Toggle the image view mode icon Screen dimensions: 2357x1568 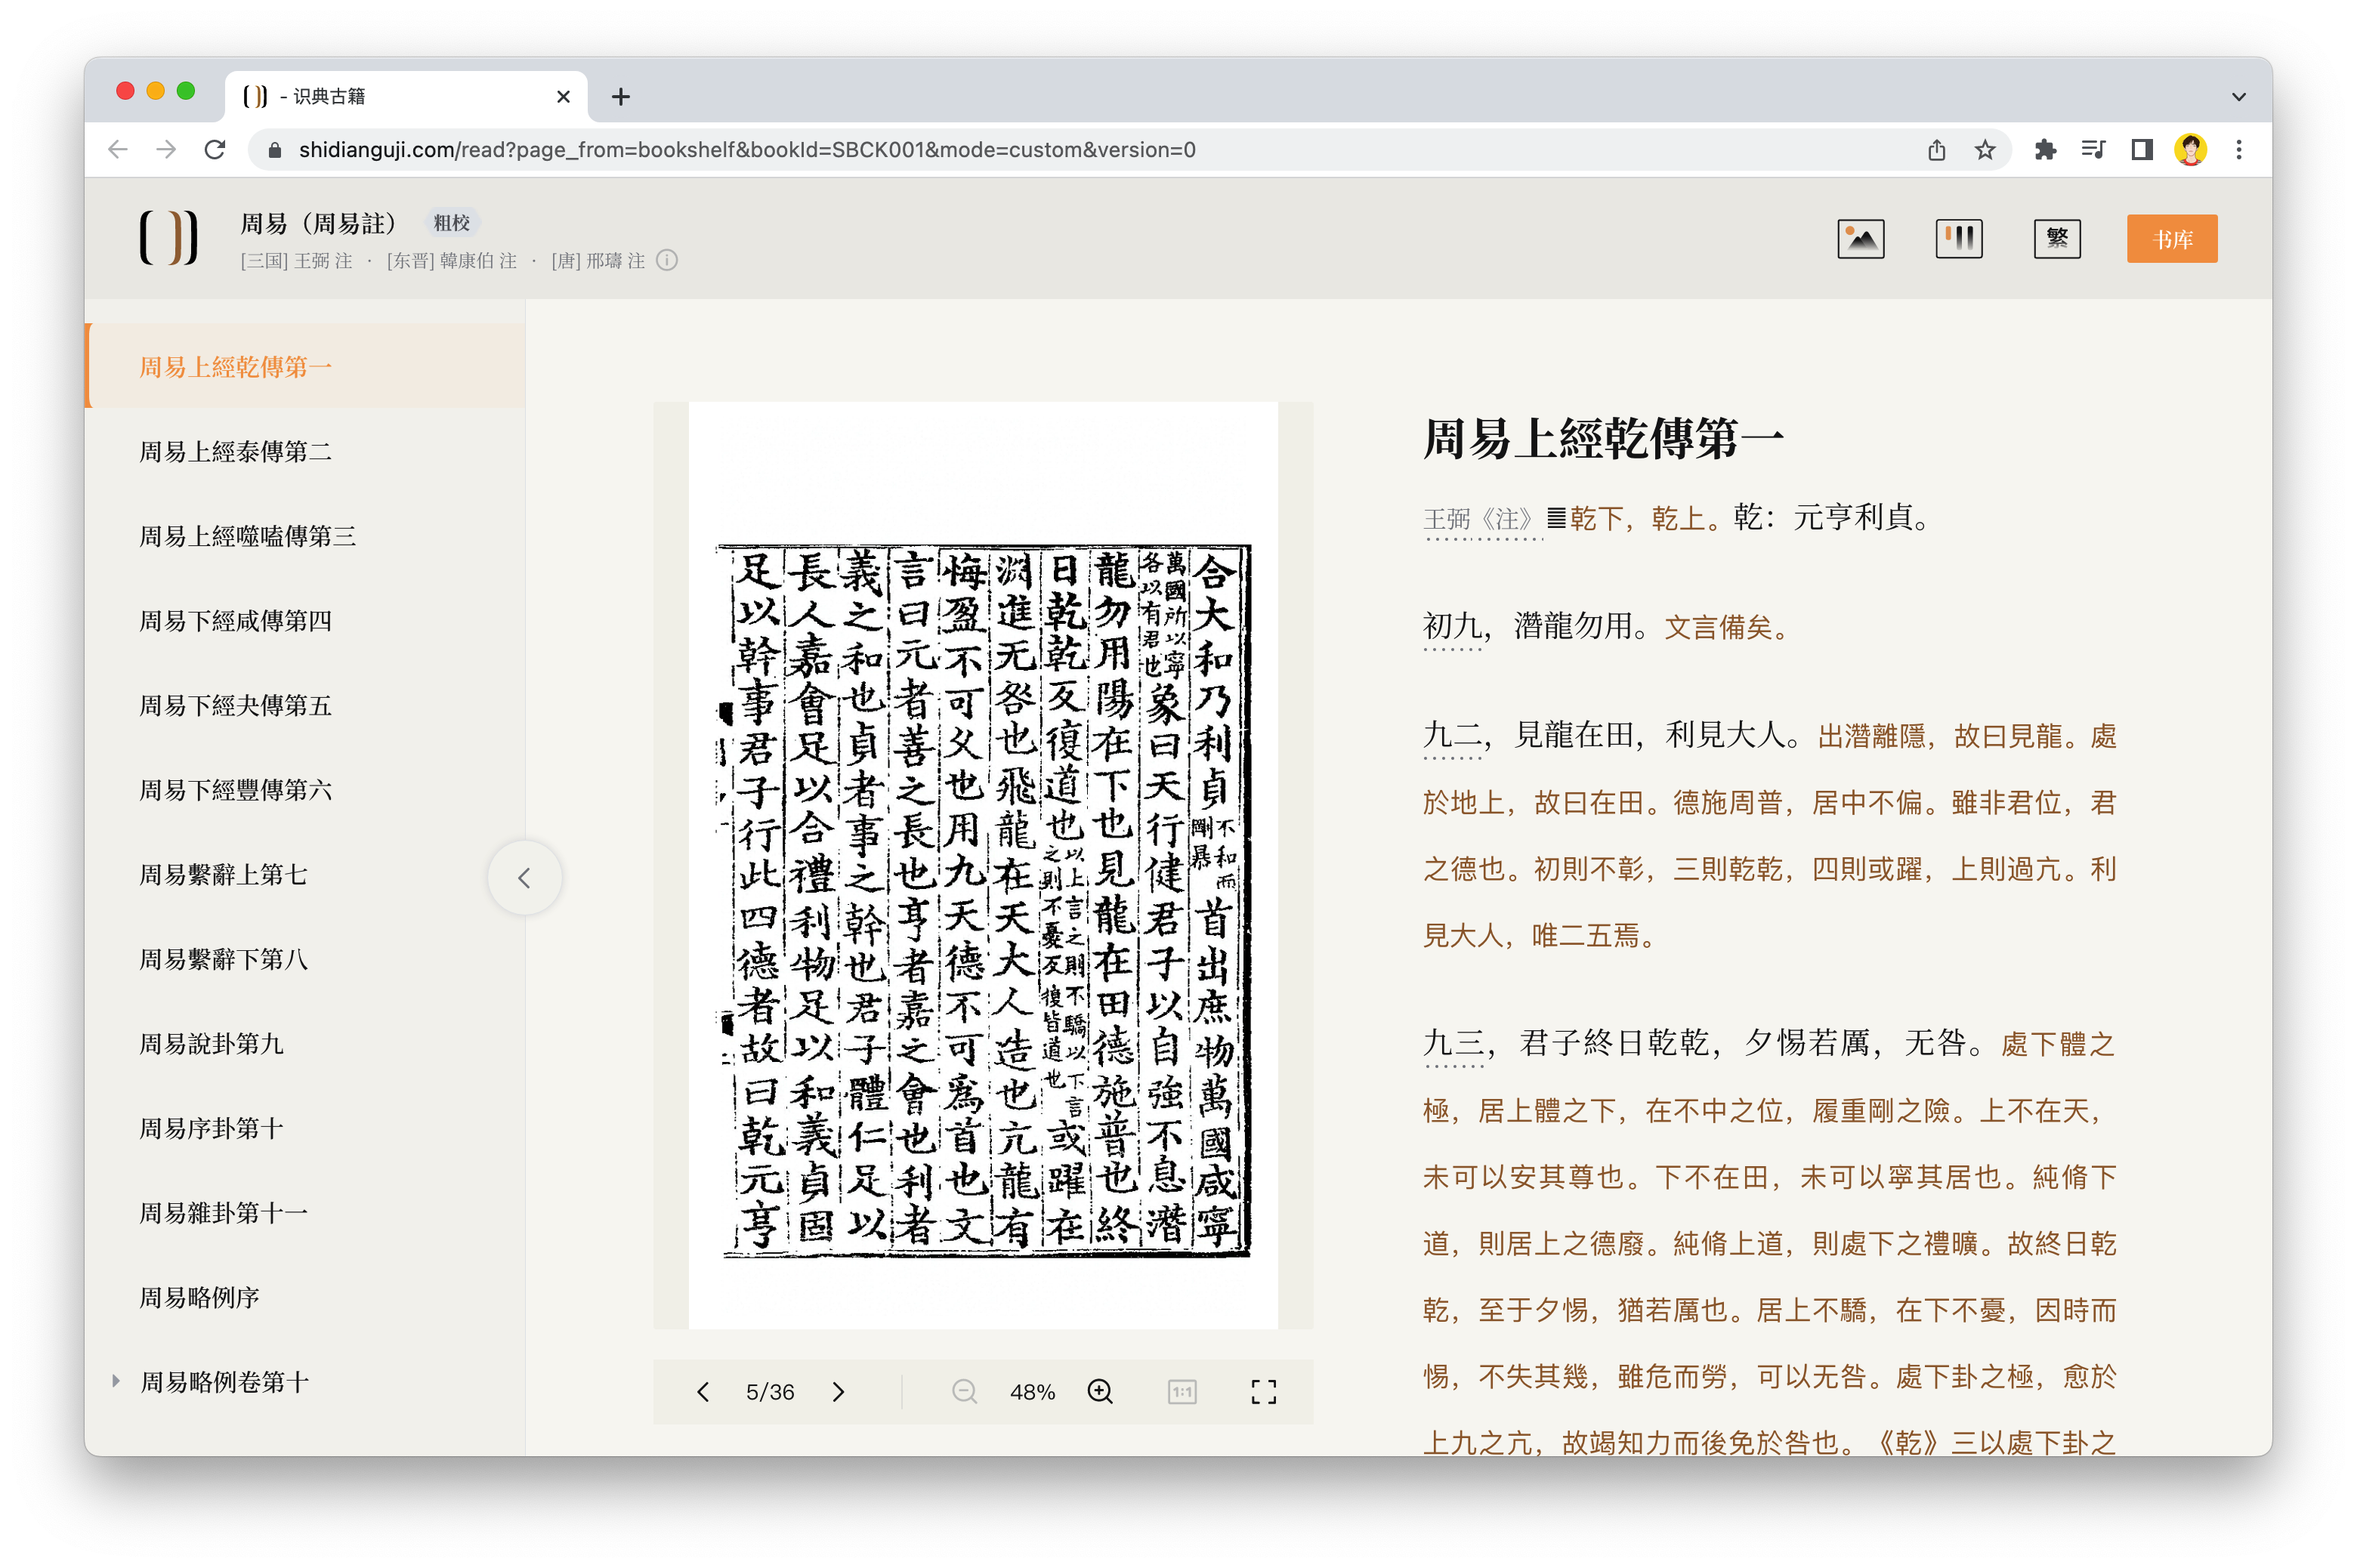pyautogui.click(x=1860, y=239)
